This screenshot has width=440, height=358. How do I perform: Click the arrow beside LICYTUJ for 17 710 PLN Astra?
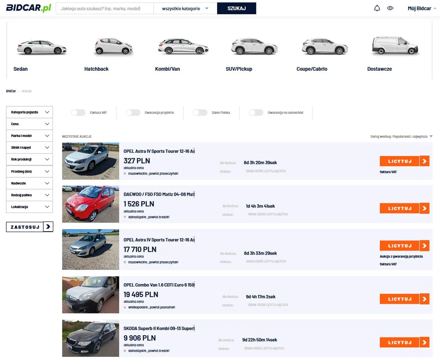[x=424, y=246]
